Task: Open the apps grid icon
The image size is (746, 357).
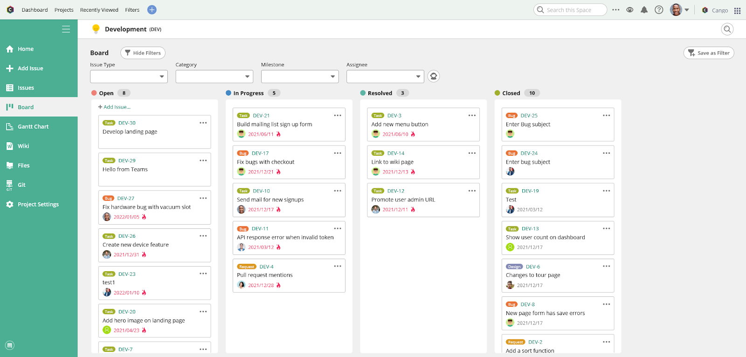Action: [x=737, y=10]
